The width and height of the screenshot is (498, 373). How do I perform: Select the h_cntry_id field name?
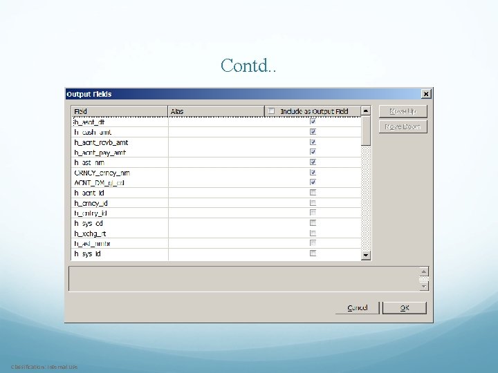point(91,213)
